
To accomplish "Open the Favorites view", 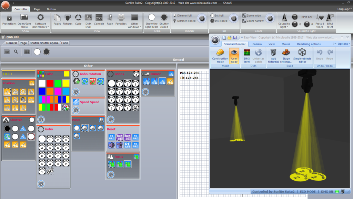I will click(121, 20).
